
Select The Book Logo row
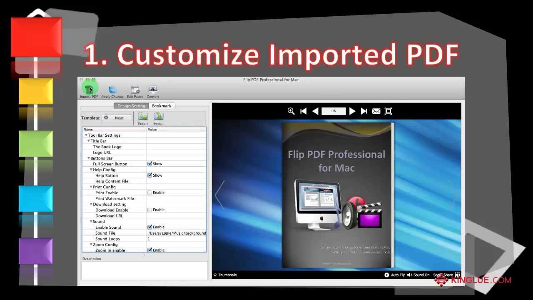(144, 147)
